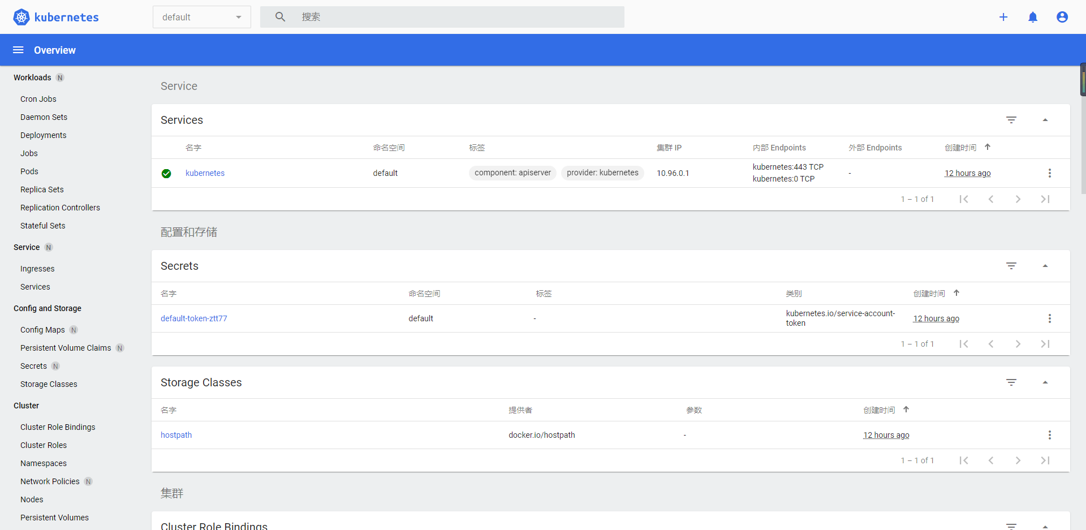Screen dimensions: 1086x530
Task: Go to first page in Services pagination
Action: click(x=964, y=199)
